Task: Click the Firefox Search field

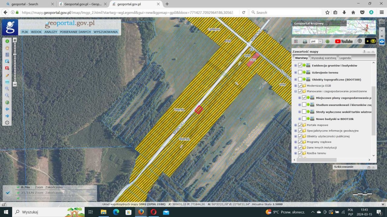Action: coord(286,13)
